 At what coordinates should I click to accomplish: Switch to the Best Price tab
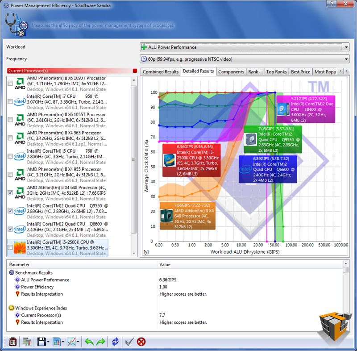300,72
